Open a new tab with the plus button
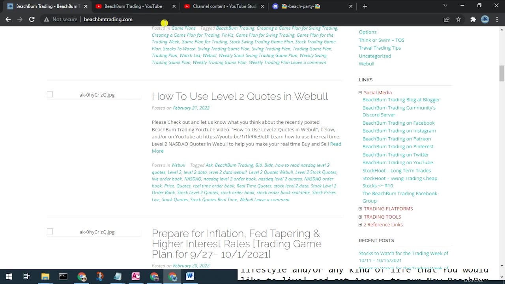 click(365, 6)
